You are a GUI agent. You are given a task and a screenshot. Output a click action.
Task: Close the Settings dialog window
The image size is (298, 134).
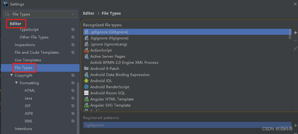[x=295, y=4]
